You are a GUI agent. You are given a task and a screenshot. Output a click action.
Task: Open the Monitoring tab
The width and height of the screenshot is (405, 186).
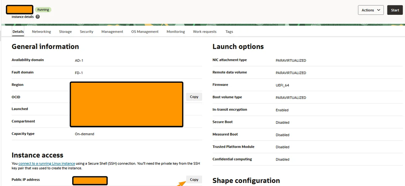176,32
